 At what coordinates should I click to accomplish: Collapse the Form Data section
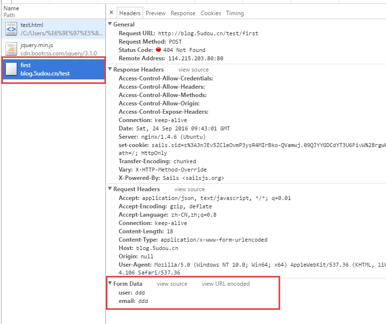[x=110, y=283]
